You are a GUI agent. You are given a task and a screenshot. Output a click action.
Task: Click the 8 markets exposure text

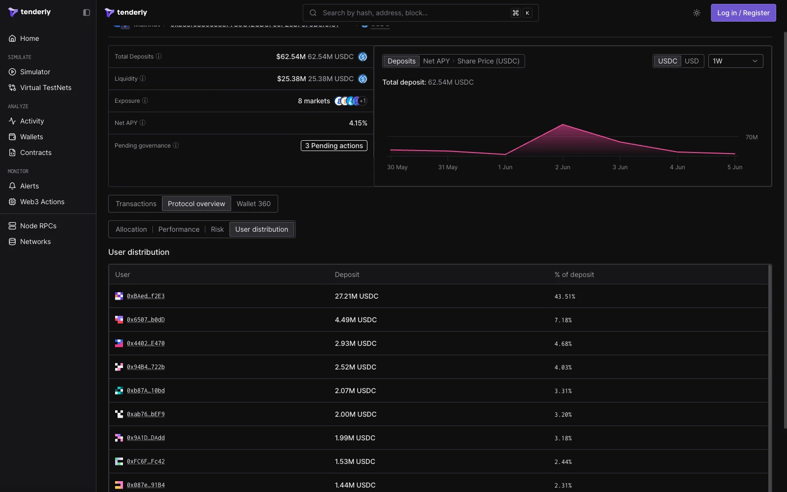click(314, 101)
